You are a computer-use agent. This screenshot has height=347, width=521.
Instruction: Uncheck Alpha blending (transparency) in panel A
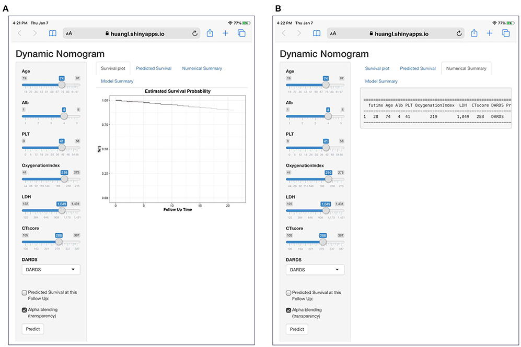[24, 310]
